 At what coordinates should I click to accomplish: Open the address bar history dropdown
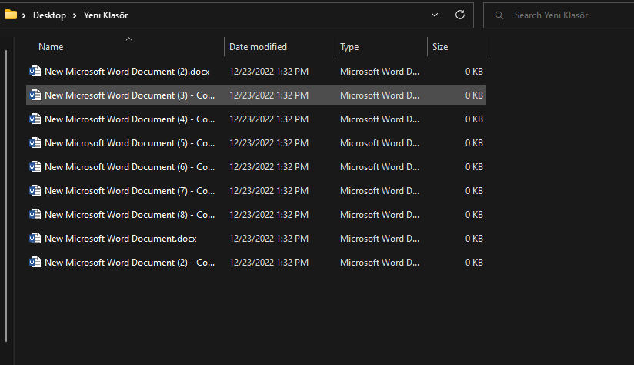click(x=435, y=15)
